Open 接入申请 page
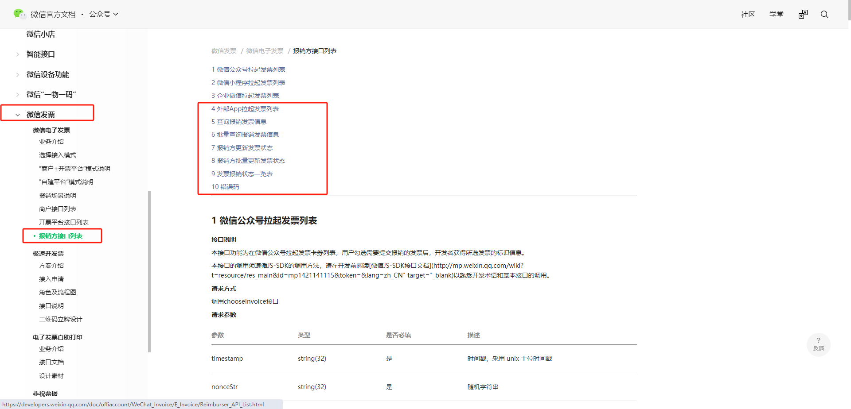The height and width of the screenshot is (409, 851). coord(51,279)
